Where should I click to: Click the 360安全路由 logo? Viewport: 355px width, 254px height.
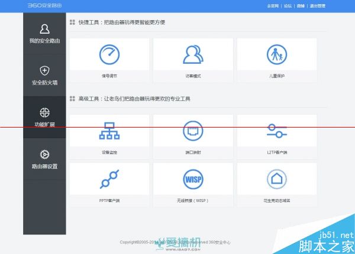click(43, 5)
